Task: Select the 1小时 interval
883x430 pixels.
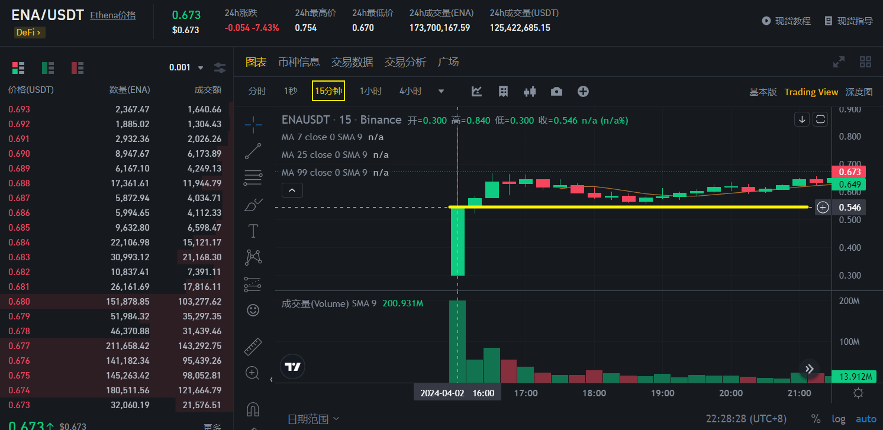Action: [x=370, y=91]
